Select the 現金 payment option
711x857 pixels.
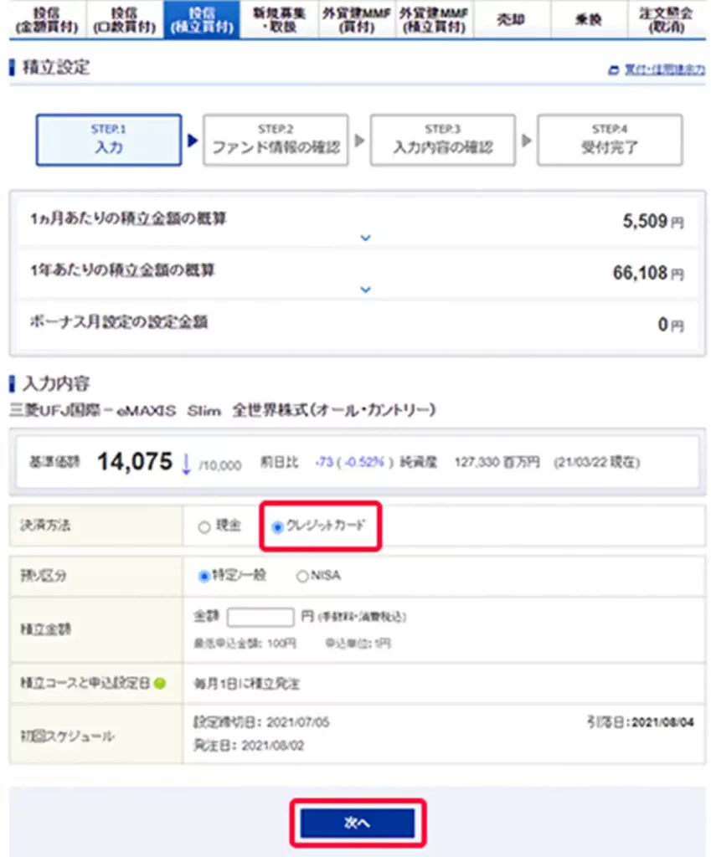(203, 526)
